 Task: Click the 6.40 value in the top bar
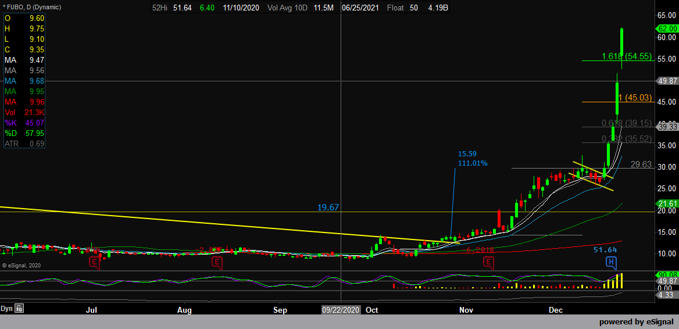206,8
